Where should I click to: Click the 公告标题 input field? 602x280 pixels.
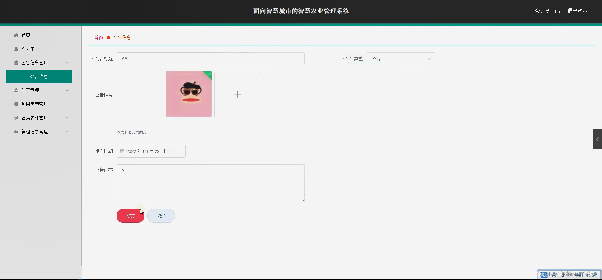point(211,59)
